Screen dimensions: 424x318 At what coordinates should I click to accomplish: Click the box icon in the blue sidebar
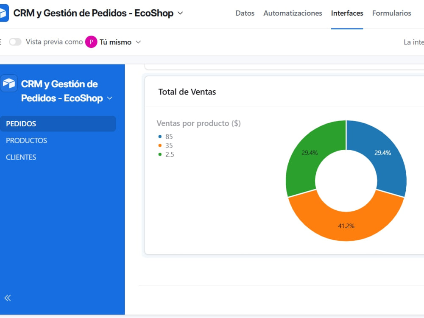coord(8,83)
